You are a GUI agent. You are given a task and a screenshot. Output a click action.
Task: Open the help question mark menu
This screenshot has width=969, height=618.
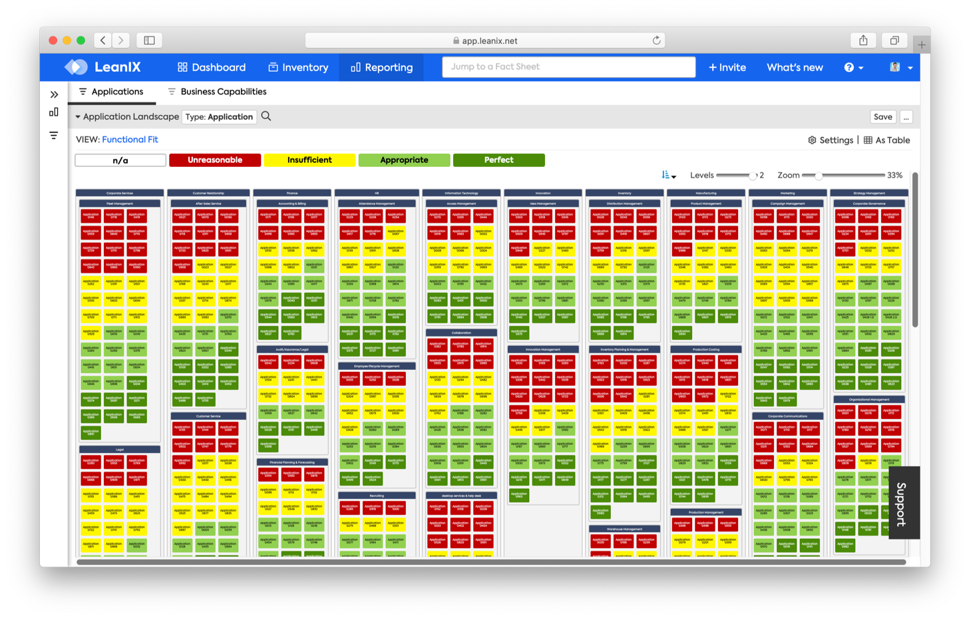[853, 67]
